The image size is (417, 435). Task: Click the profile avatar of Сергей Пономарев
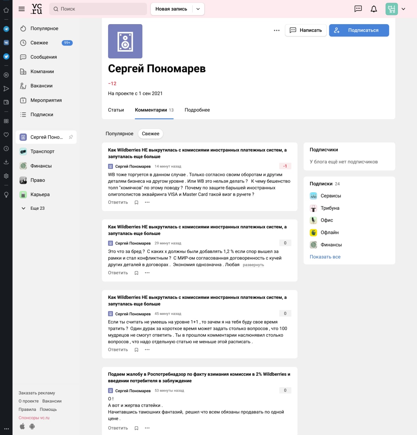(x=125, y=41)
